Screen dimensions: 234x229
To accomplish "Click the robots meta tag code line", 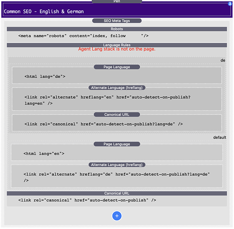I will pyautogui.click(x=83, y=36).
